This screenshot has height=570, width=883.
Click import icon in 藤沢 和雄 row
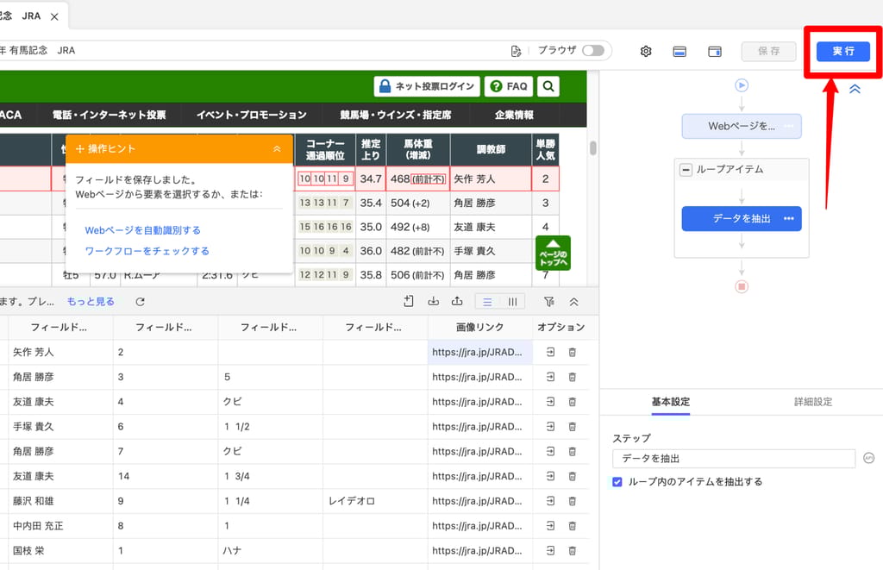point(550,501)
